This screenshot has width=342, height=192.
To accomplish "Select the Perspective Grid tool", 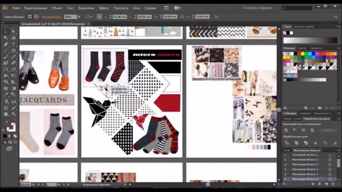I will [13, 82].
